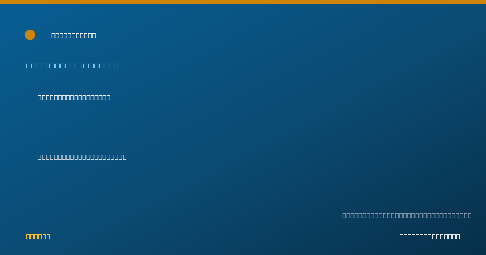Click the first character of the yellow footer text

point(28,236)
